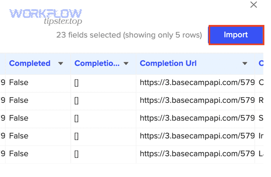Viewport: 271px width, 177px height.
Task: Click the Basecamp URL in the second row
Action: [x=196, y=100]
